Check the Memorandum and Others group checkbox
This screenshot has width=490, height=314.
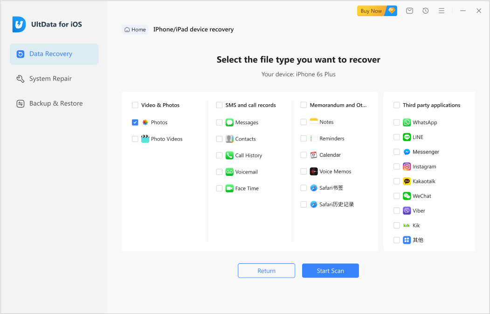tap(304, 105)
